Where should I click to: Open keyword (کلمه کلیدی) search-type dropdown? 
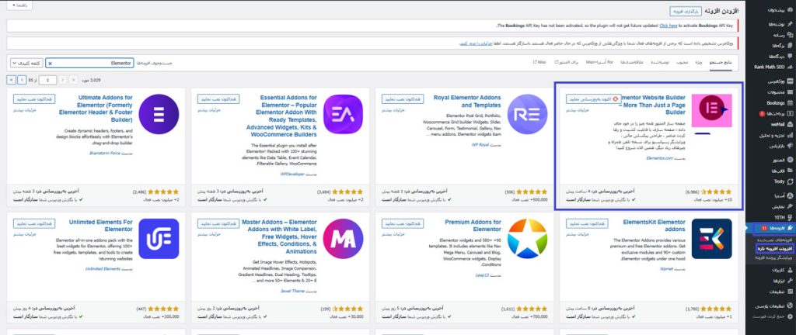click(x=26, y=64)
